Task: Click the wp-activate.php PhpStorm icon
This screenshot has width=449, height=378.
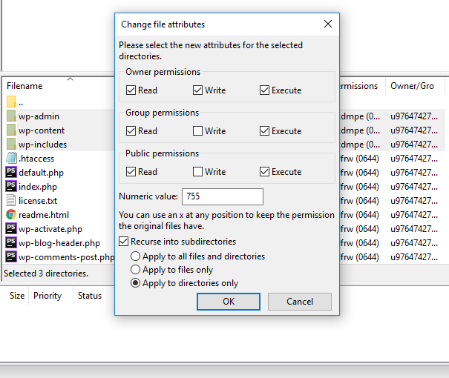Action: (x=11, y=228)
